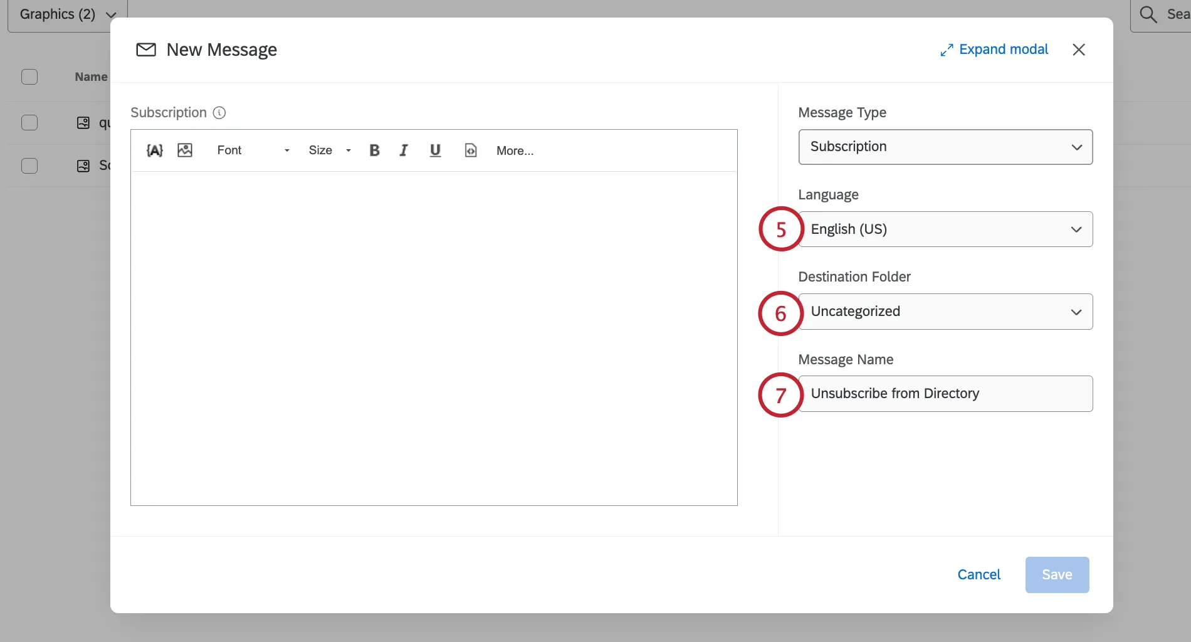Viewport: 1191px width, 642px height.
Task: Select the insert image icon
Action: click(185, 150)
